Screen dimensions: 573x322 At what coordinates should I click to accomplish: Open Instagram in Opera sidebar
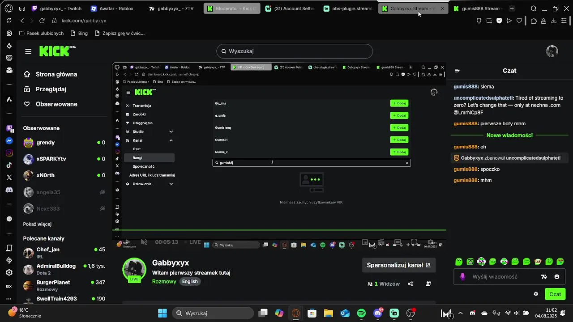9,153
